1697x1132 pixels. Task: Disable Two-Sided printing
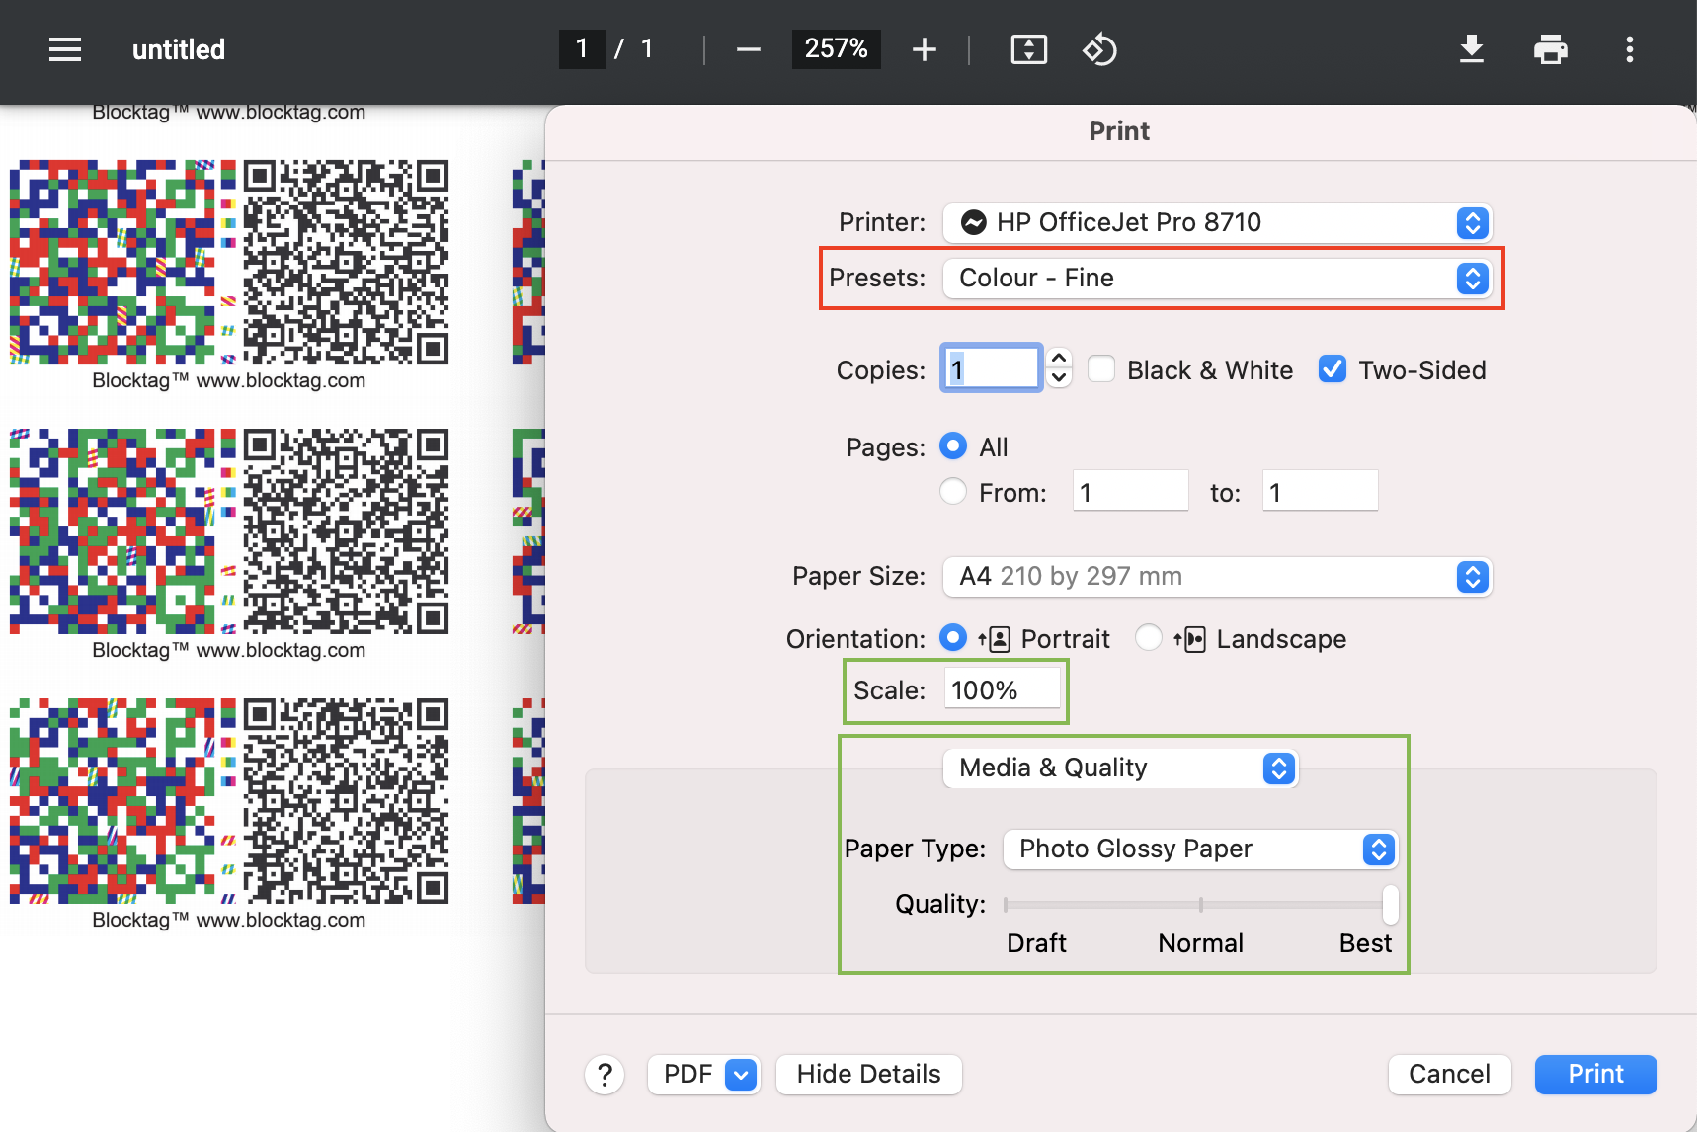1332,368
